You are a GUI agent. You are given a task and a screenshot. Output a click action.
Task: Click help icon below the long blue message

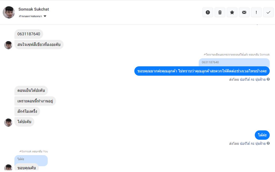268,79
